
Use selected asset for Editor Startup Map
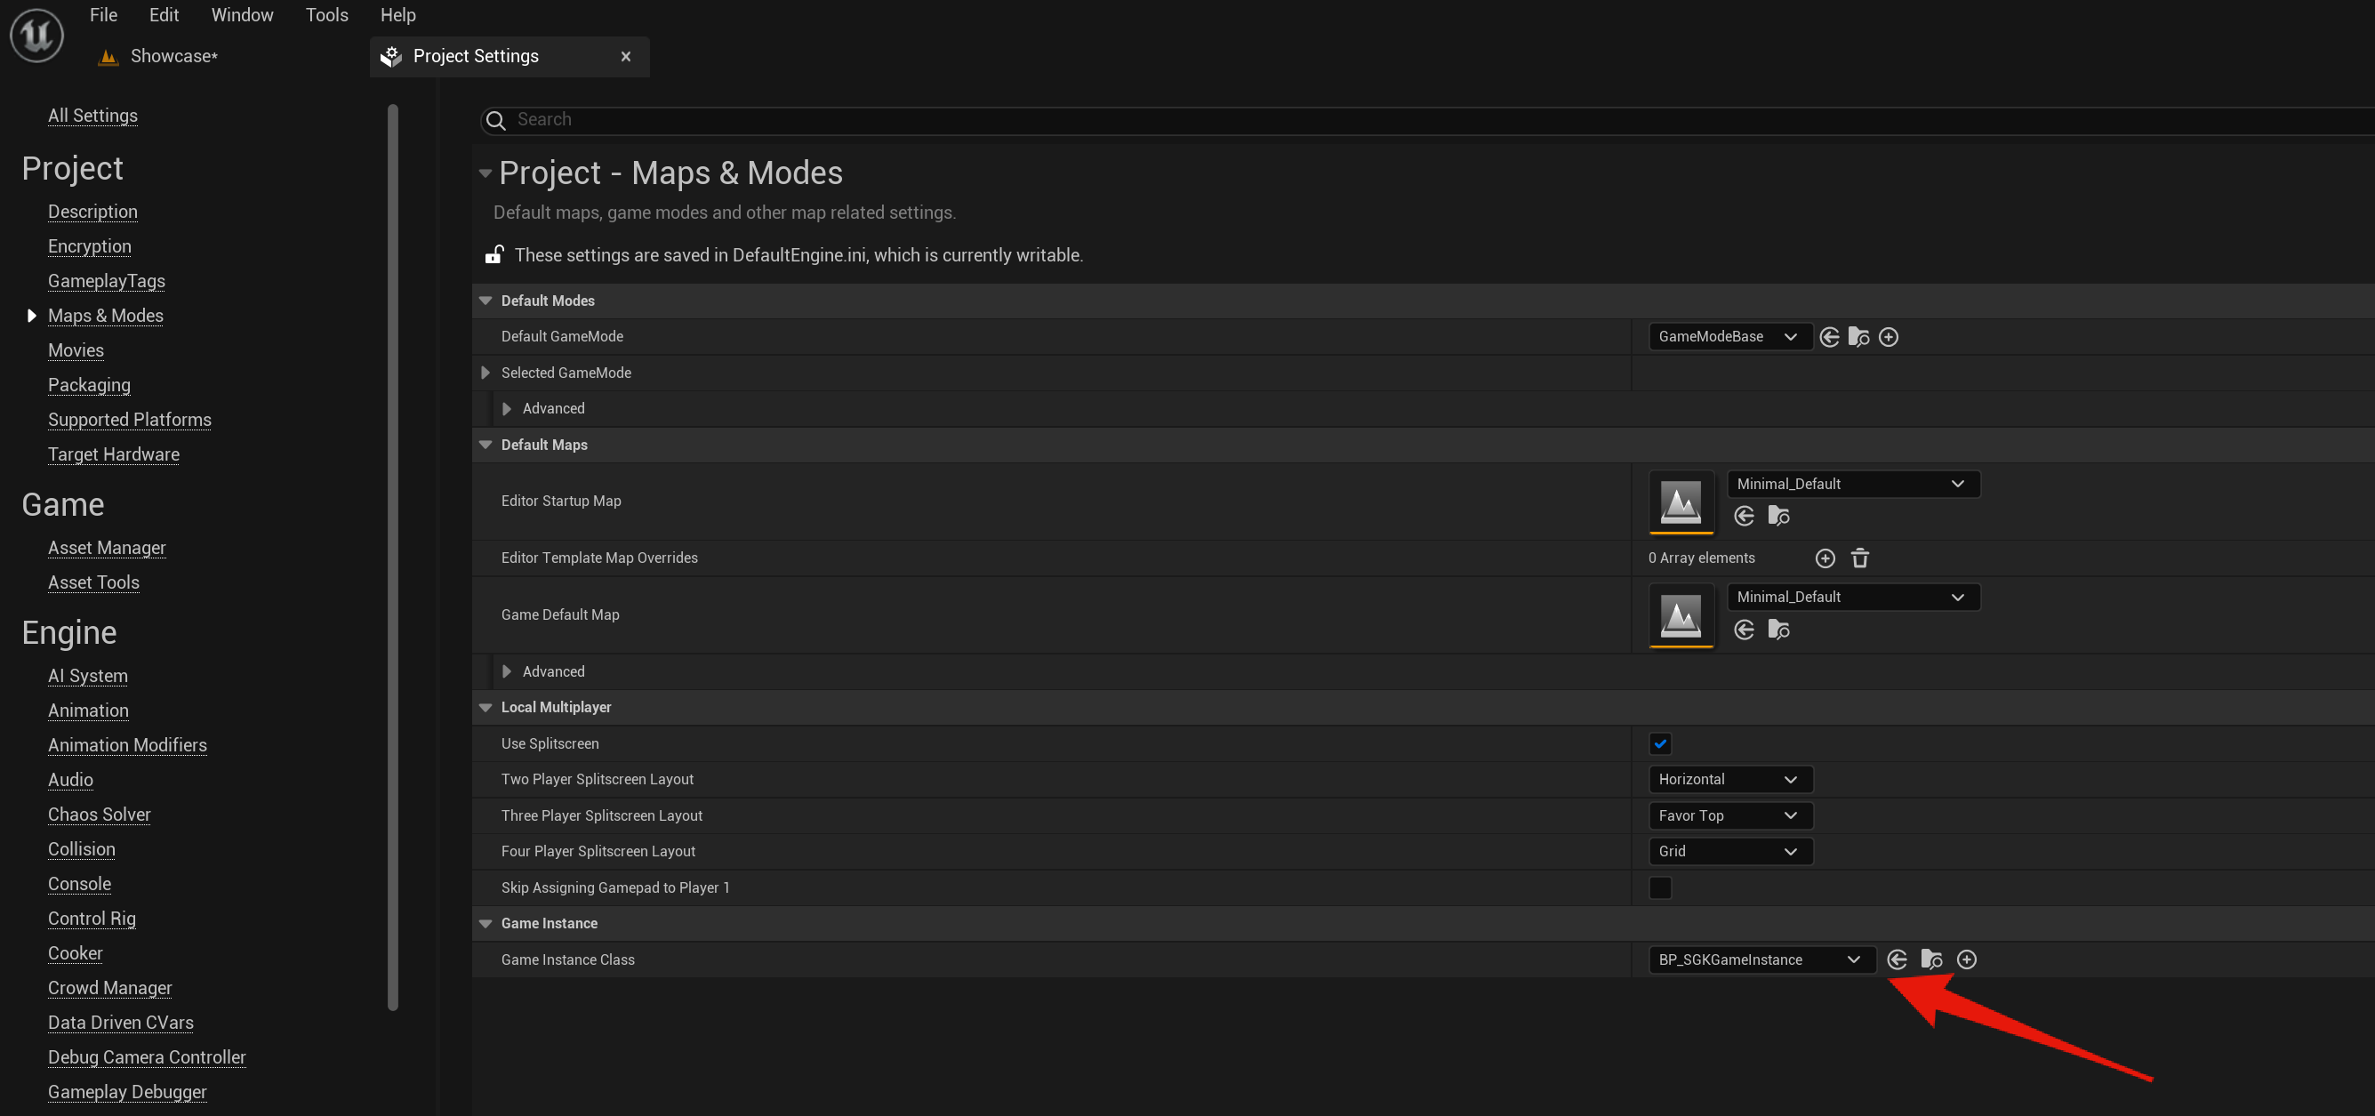pos(1744,516)
